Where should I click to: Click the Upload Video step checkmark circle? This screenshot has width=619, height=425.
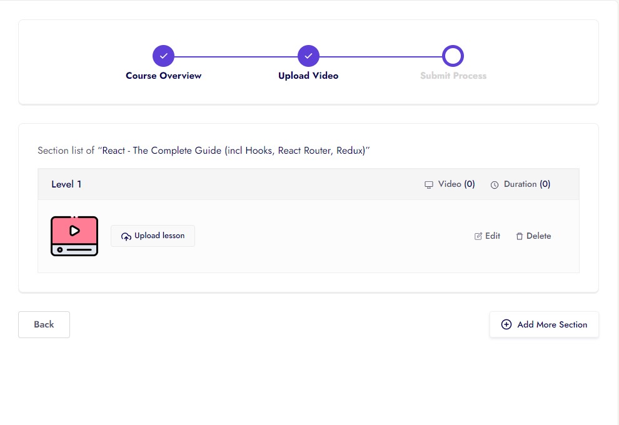coord(308,56)
